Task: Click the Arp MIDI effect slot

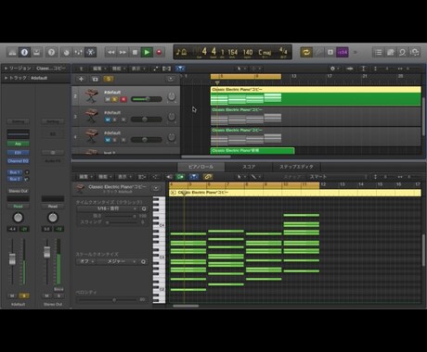Action: [18, 144]
